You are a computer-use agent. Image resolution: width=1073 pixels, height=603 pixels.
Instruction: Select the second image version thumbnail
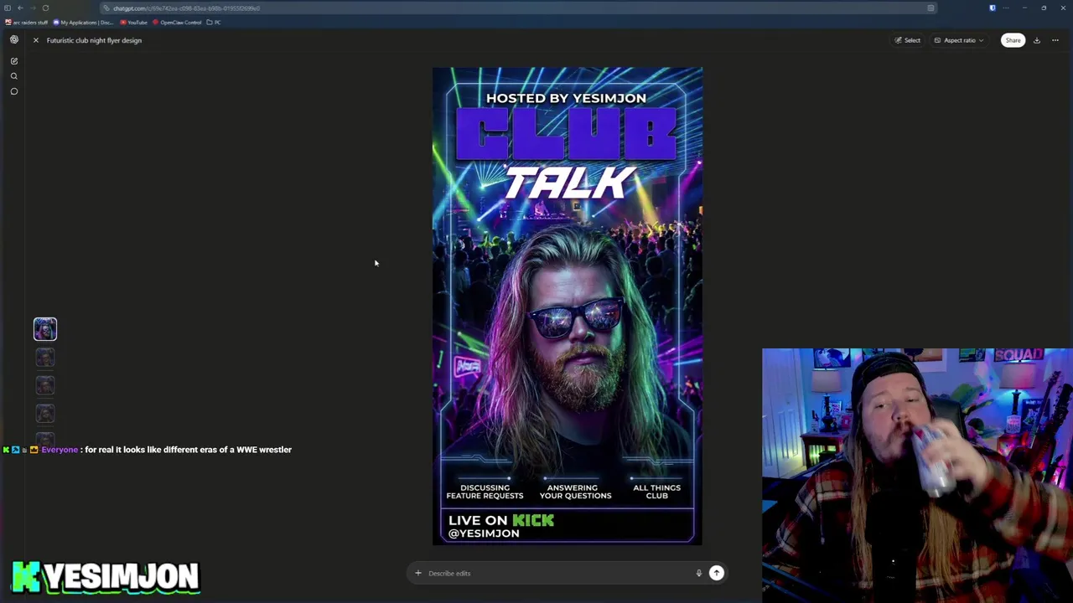[x=45, y=358]
